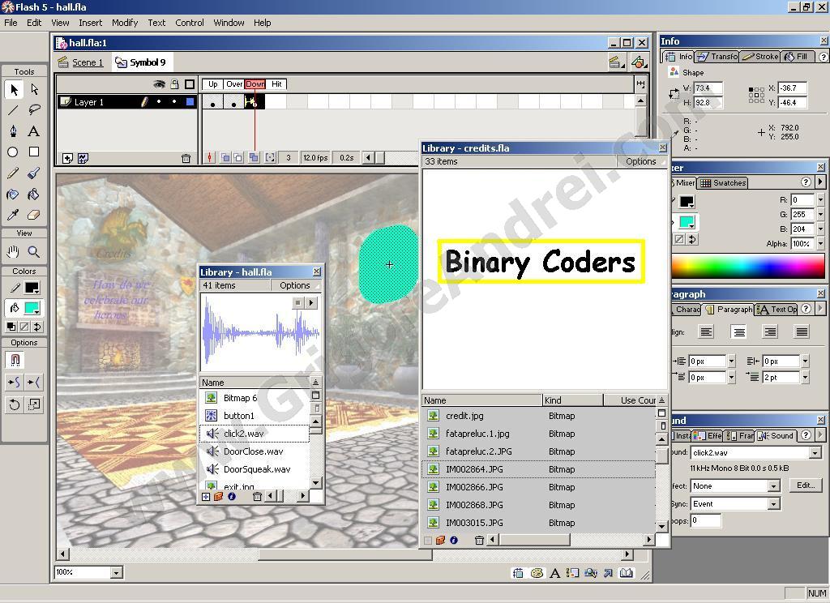The image size is (830, 603).
Task: Choose the Pen tool
Action: point(14,130)
